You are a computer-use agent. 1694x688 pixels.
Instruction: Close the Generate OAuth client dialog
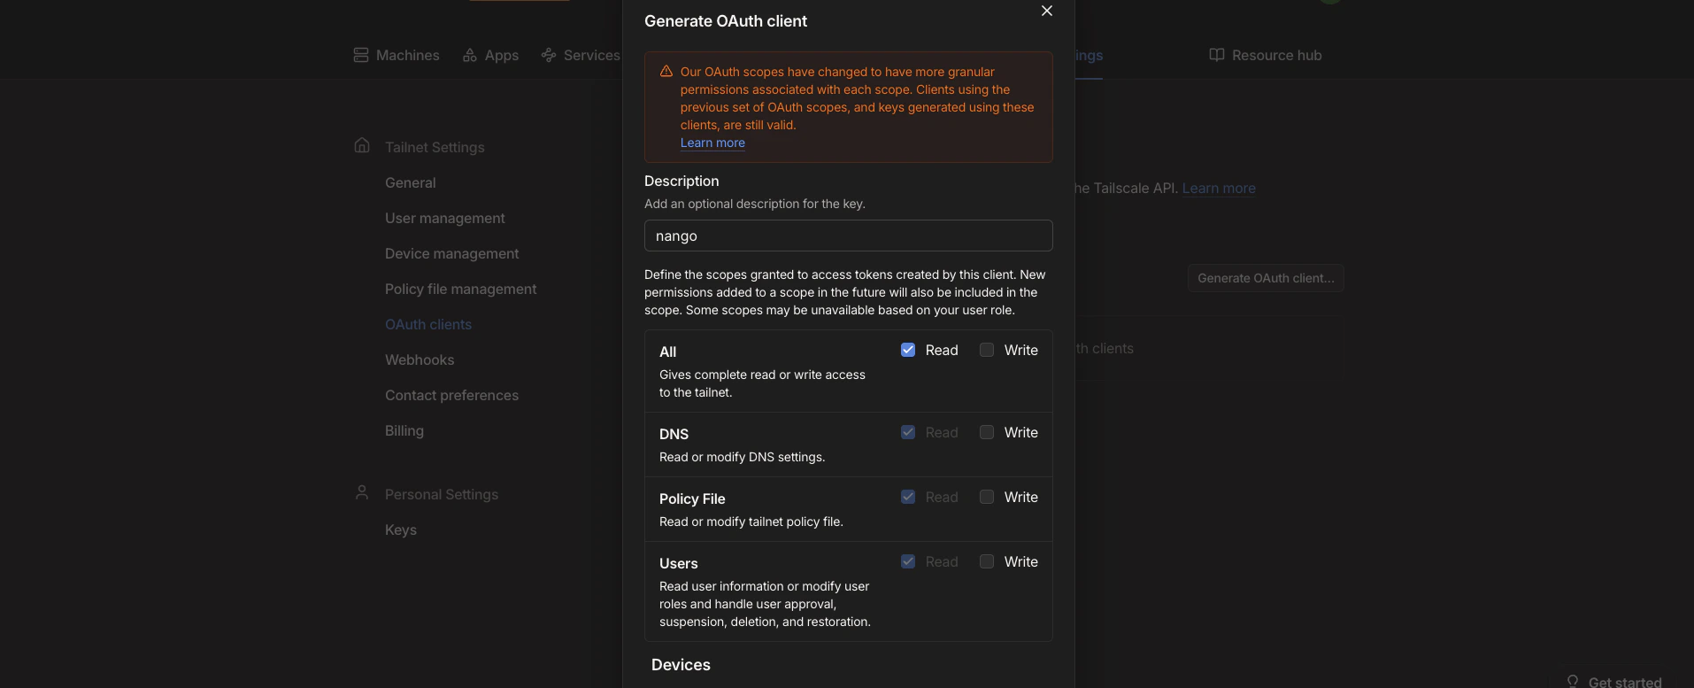tap(1047, 11)
